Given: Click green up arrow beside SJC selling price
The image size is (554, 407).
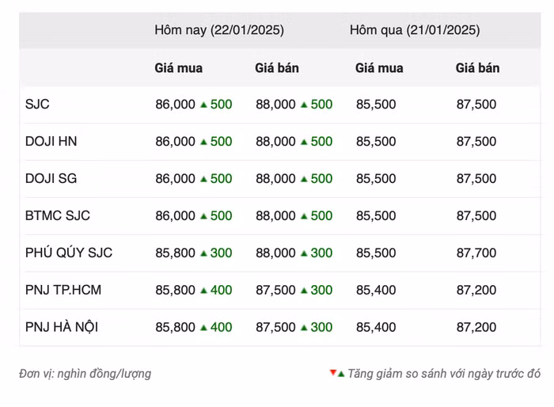Looking at the screenshot, I should pos(304,105).
